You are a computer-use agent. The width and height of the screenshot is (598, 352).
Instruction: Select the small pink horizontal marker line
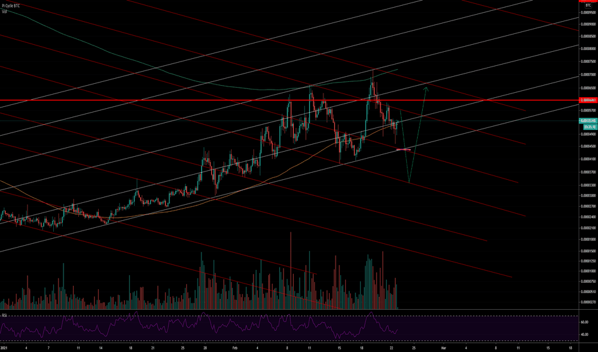click(404, 150)
